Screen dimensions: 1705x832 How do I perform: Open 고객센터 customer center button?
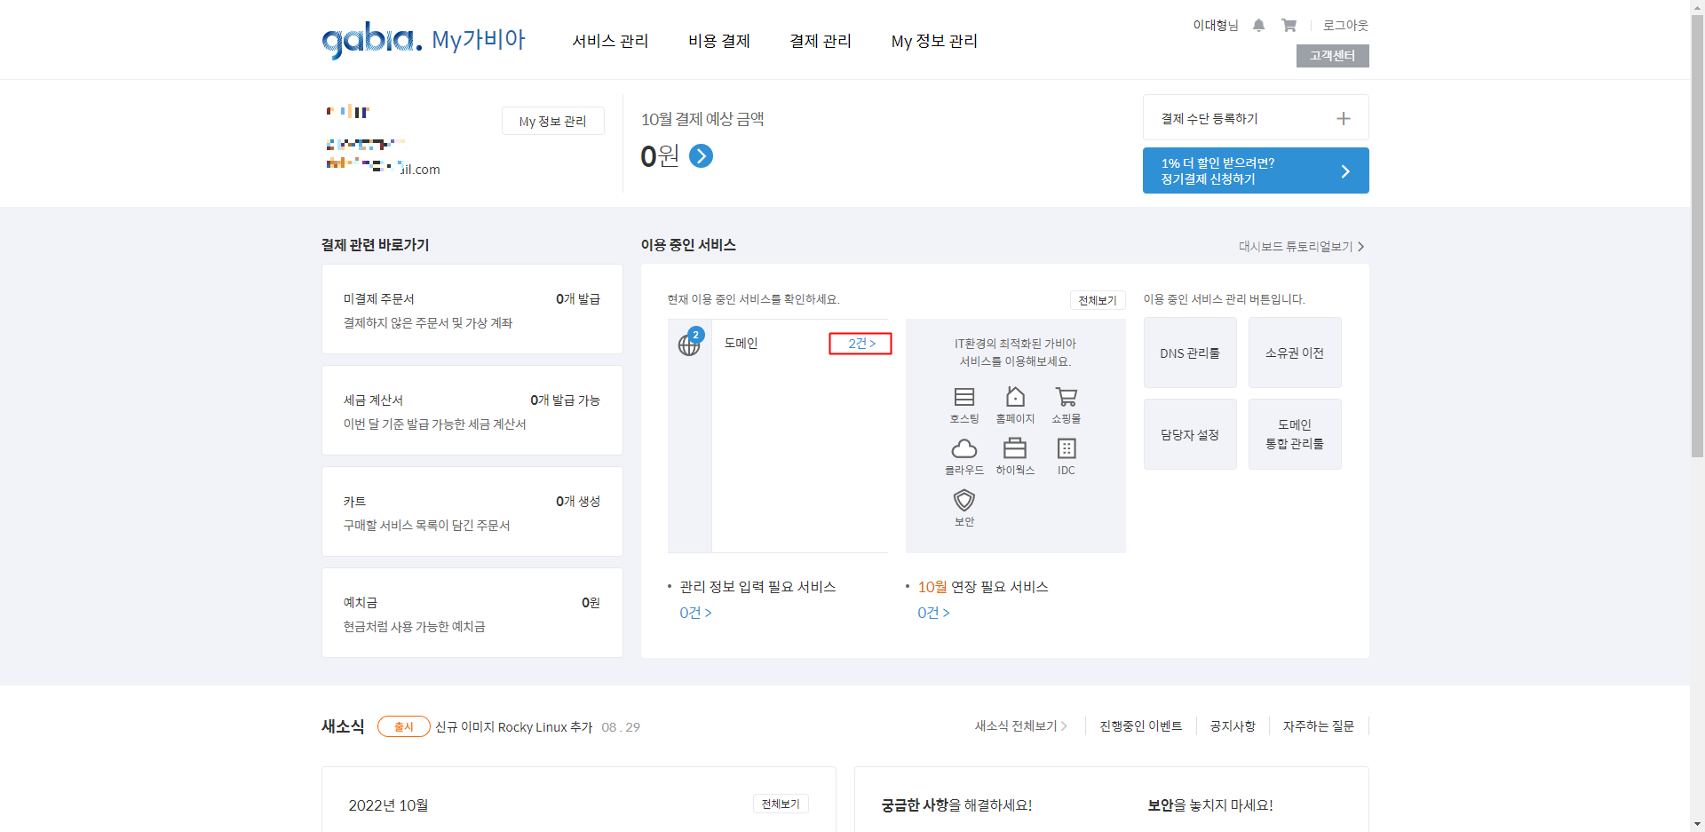(1332, 56)
